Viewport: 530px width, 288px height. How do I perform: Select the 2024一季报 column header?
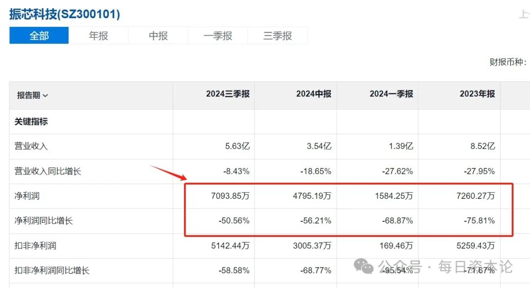point(391,94)
